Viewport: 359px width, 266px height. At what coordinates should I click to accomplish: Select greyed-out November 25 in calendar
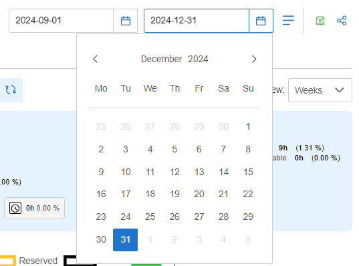pyautogui.click(x=101, y=126)
